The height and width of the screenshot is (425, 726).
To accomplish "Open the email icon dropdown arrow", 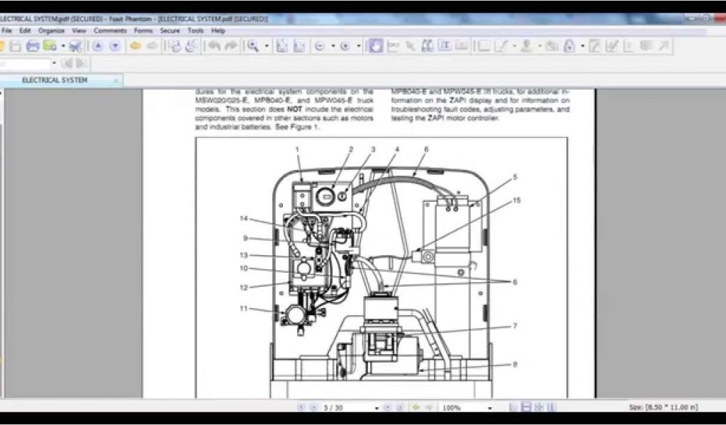I will [x=62, y=46].
